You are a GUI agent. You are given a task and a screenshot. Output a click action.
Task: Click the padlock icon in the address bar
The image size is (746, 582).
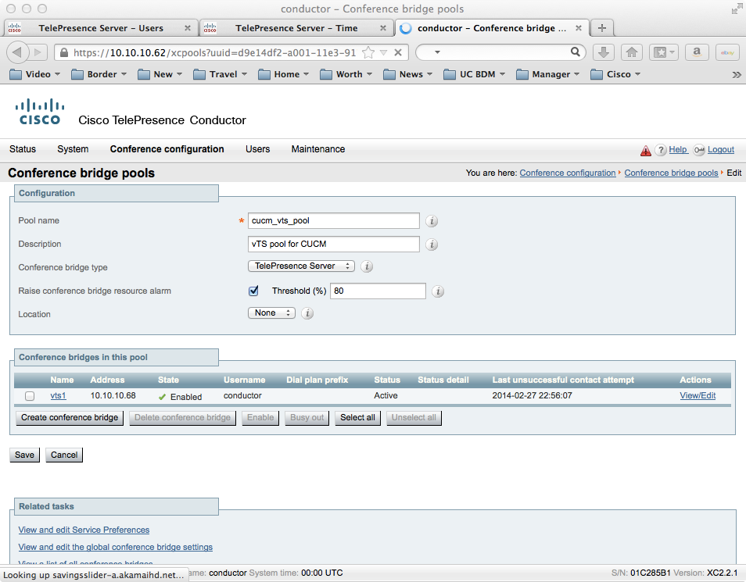tap(64, 52)
